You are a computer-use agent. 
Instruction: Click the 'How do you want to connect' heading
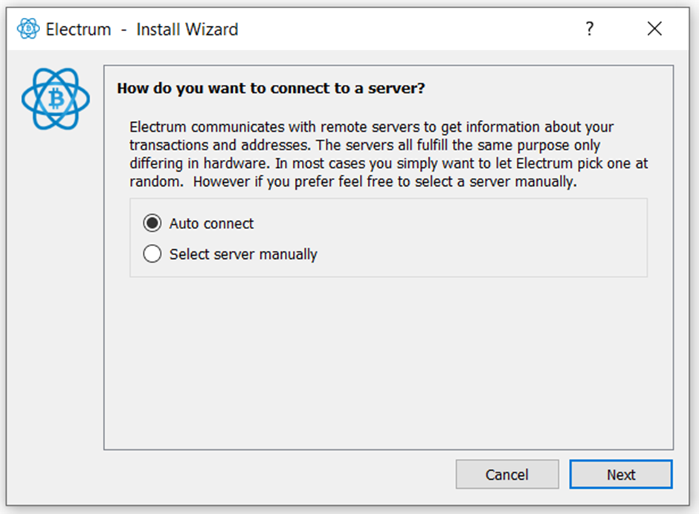(271, 89)
